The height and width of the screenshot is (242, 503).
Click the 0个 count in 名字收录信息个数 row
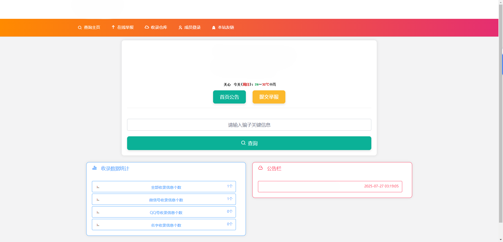pos(230,224)
